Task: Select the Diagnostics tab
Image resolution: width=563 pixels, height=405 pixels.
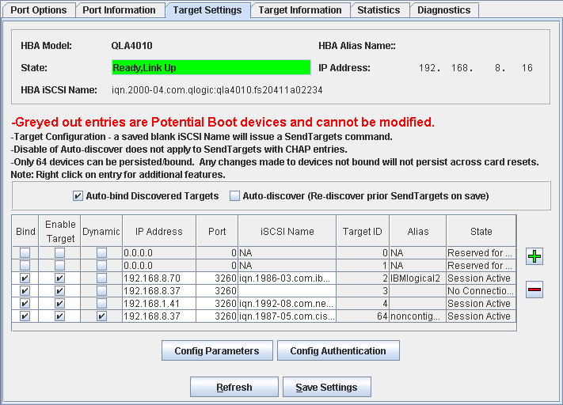Action: click(x=443, y=10)
